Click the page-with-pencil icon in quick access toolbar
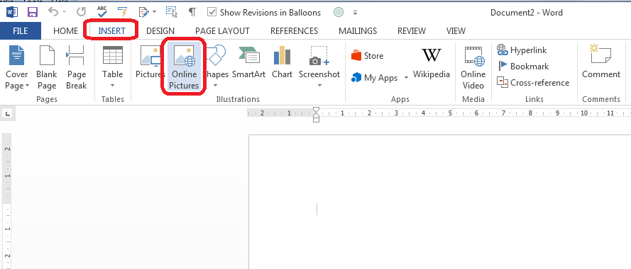The image size is (631, 269). pyautogui.click(x=143, y=12)
